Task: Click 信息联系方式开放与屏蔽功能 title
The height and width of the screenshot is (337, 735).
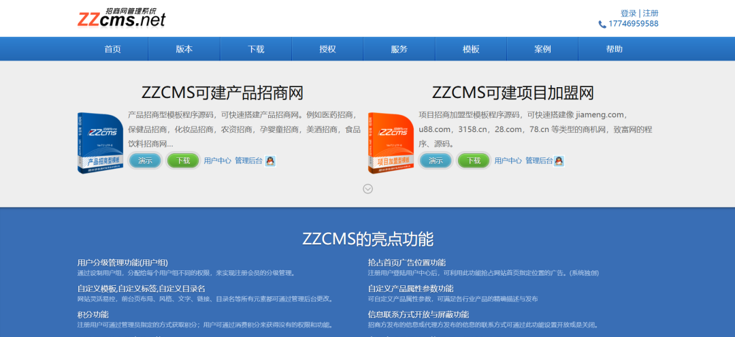Action: tap(419, 315)
